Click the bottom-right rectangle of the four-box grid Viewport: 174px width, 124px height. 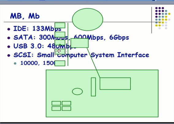[x=67, y=108]
